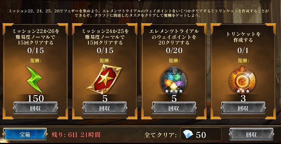Select the ミッション22か26 task card title

35,37
